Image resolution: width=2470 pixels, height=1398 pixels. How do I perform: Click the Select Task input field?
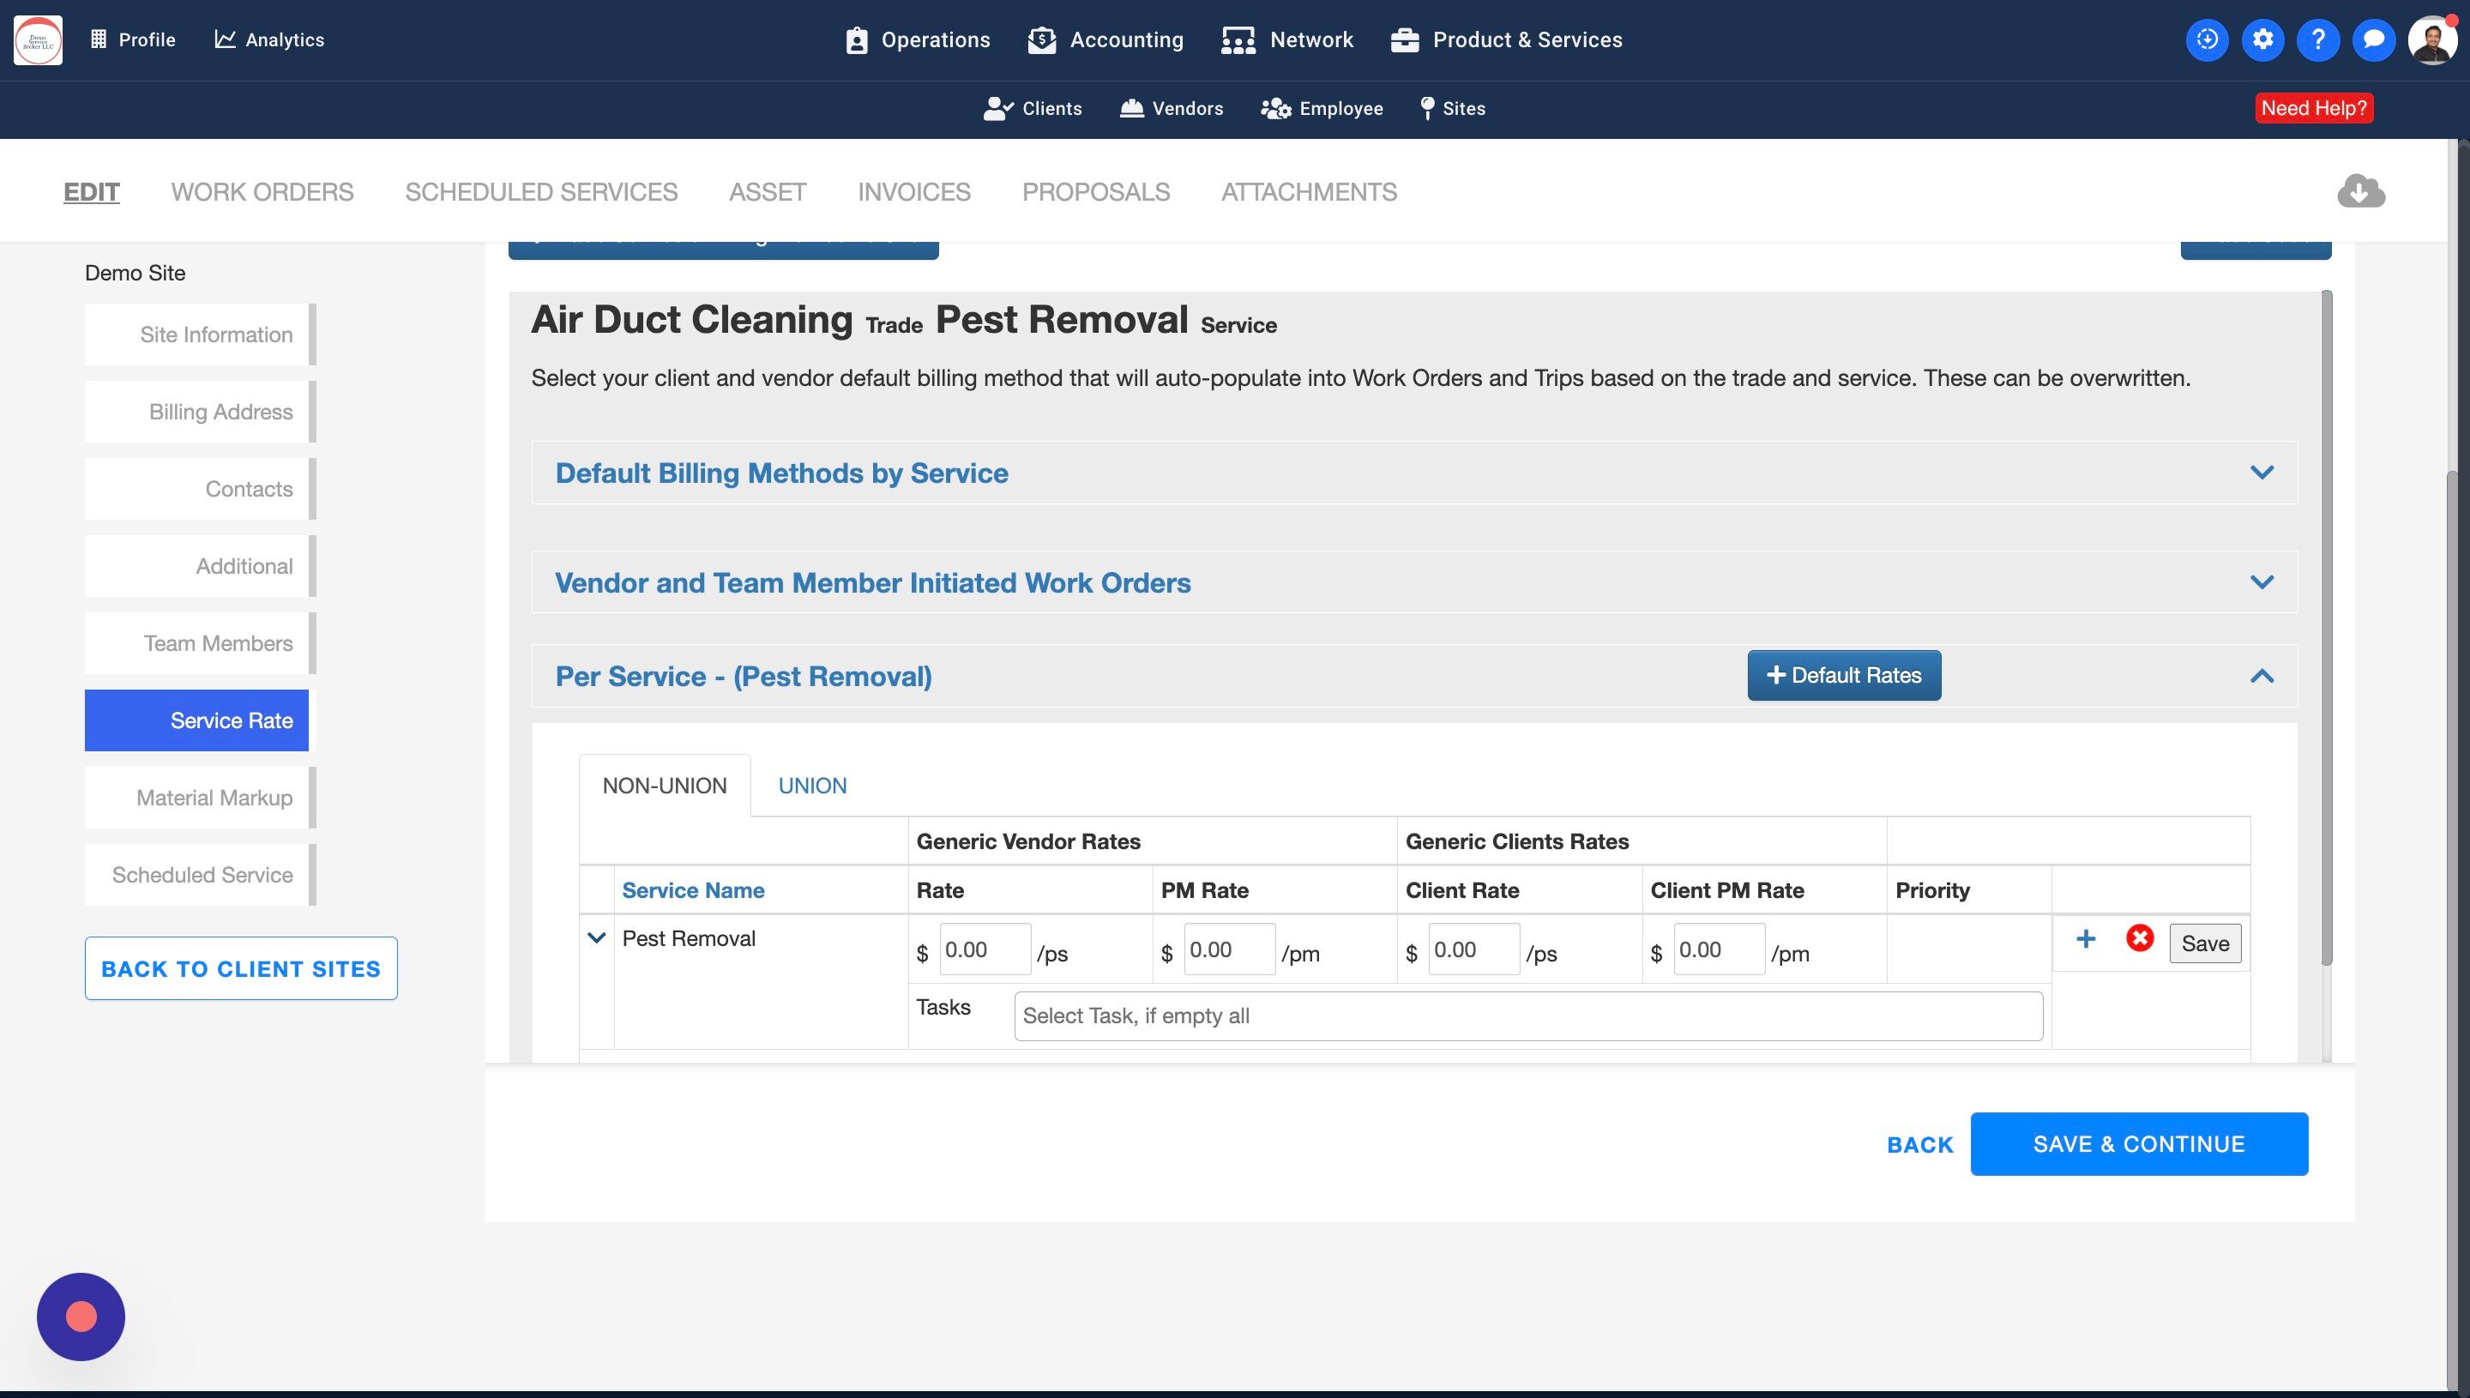pyautogui.click(x=1527, y=1015)
